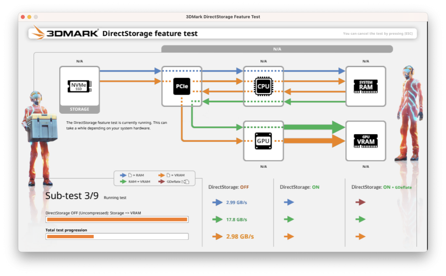Image resolution: width=446 pixels, height=276 pixels.
Task: Click the GDeflate legend arrow icon
Action: point(162,181)
